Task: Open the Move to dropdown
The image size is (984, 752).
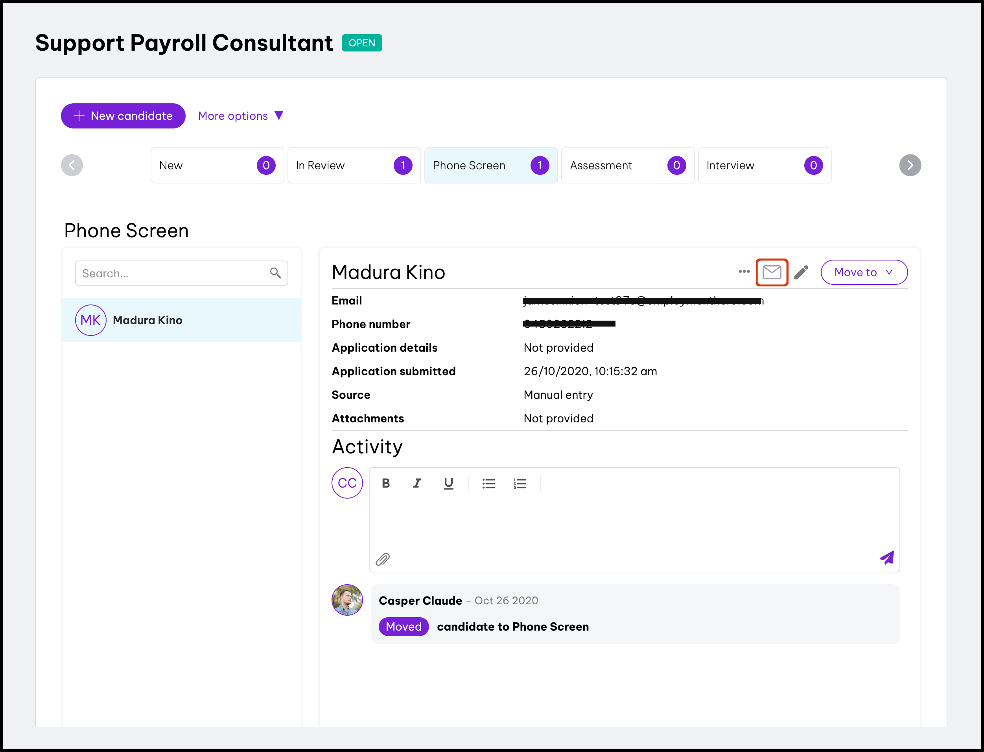Action: [864, 272]
